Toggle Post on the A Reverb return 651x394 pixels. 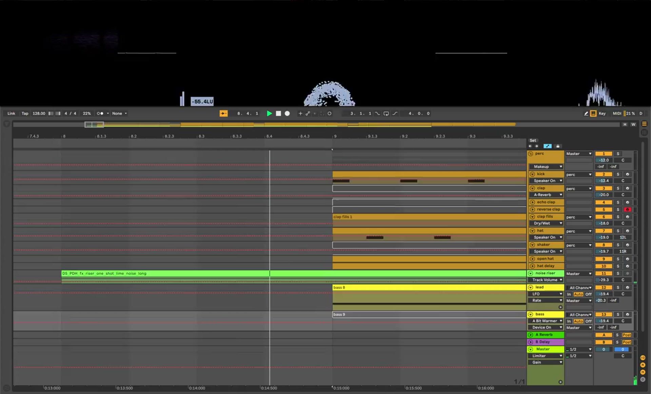pyautogui.click(x=627, y=334)
